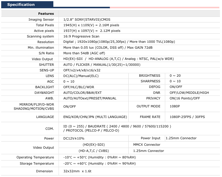Select the -20°C ~ +60°C value
The width and height of the screenshot is (222, 177).
(100, 164)
